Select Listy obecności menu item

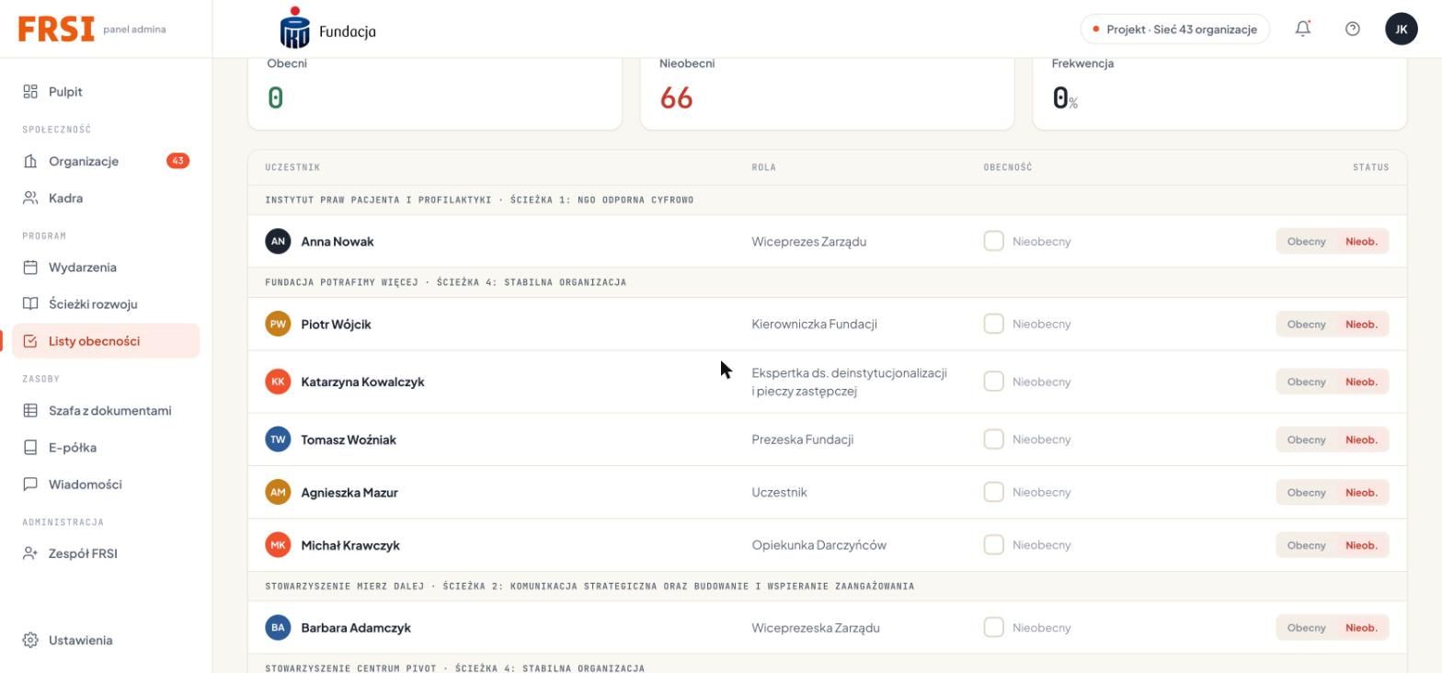[x=106, y=341]
